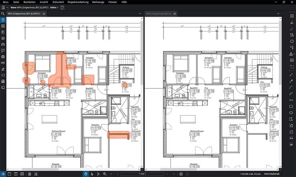Click the 118.89 x 84.10 cm page size
This screenshot has width=296, height=177.
pos(250,174)
